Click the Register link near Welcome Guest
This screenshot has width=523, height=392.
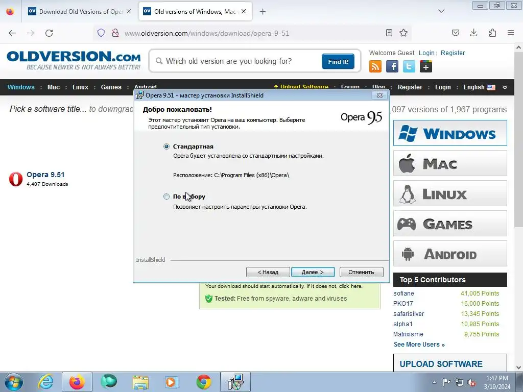point(453,53)
